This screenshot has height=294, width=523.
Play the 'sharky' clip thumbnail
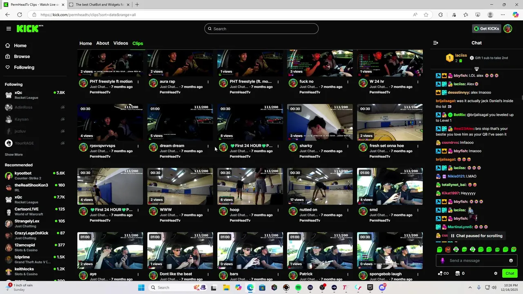(320, 122)
